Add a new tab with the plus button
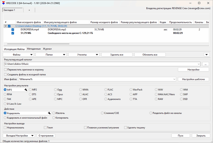Image resolution: width=213 pixels, height=143 pixels. (x=29, y=10)
